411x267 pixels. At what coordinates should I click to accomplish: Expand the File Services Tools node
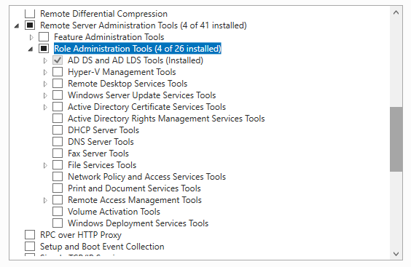tap(45, 165)
